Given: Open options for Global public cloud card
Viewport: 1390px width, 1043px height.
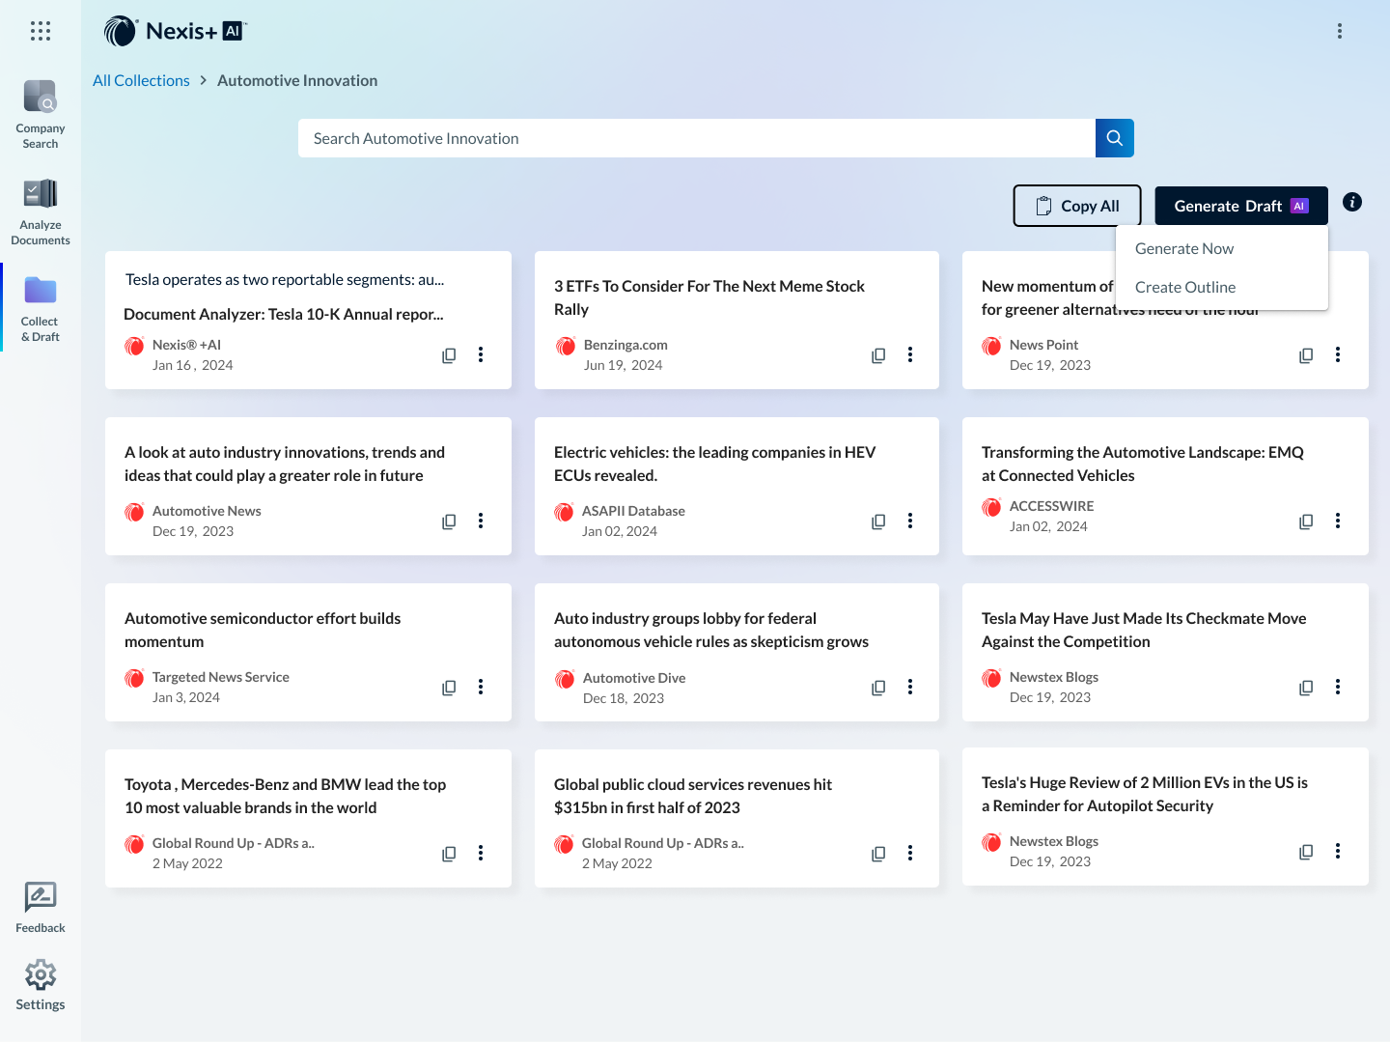Looking at the screenshot, I should 910,853.
